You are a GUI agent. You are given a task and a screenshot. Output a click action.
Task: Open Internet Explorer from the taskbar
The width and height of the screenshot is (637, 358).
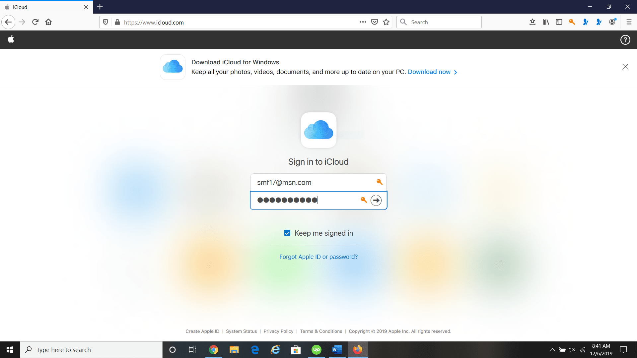coord(275,350)
